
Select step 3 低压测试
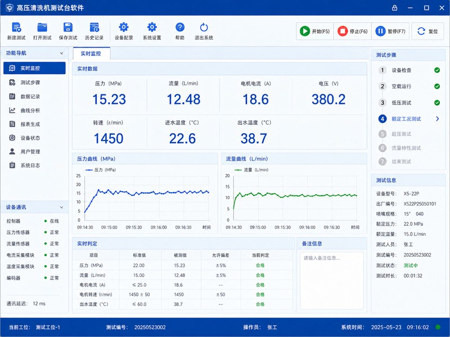(x=408, y=103)
